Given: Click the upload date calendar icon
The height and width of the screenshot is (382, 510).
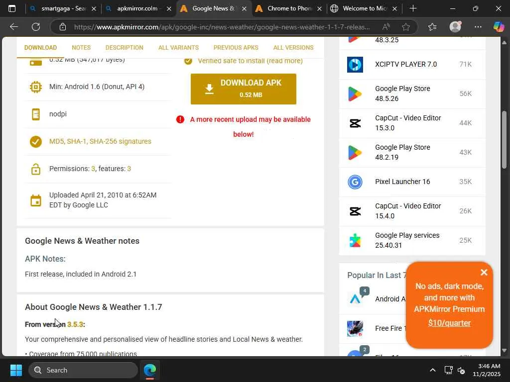Looking at the screenshot, I should (x=36, y=200).
